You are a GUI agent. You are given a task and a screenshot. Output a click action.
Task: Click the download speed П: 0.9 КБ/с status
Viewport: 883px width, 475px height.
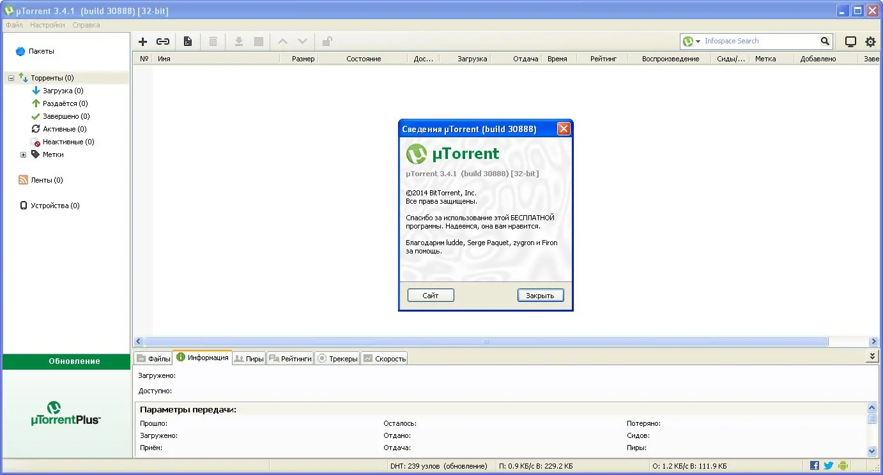pos(535,466)
